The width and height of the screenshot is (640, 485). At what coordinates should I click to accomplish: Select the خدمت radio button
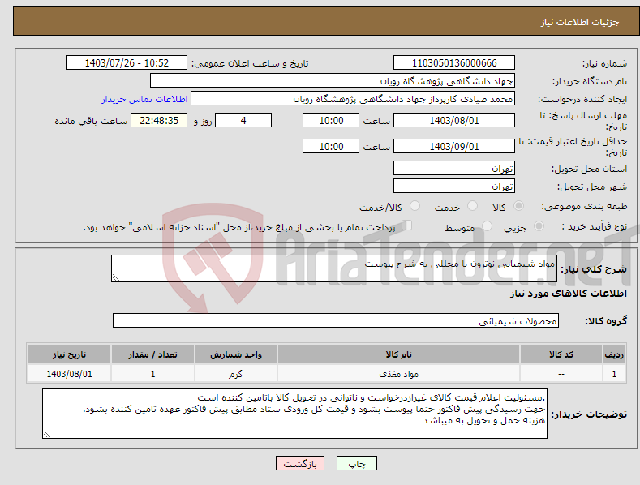point(472,206)
